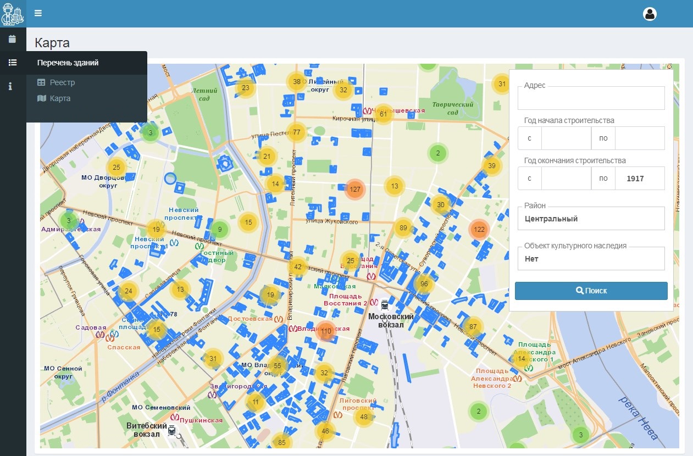Click yellow cluster marker 23
The height and width of the screenshot is (456, 693).
[246, 87]
